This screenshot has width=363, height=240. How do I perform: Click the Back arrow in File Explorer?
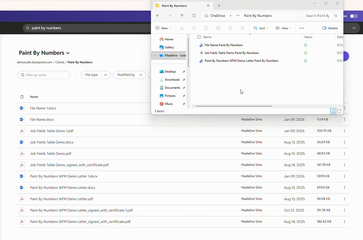coord(158,16)
